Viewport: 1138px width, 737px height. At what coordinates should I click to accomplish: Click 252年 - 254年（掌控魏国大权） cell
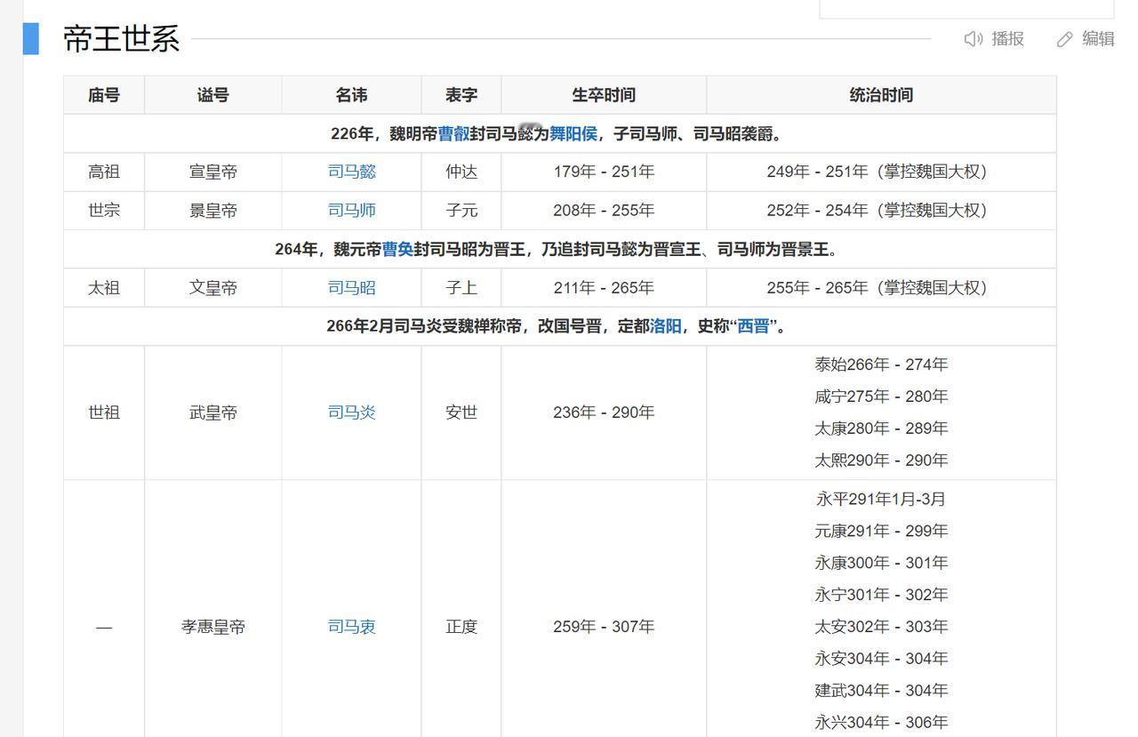coord(881,211)
